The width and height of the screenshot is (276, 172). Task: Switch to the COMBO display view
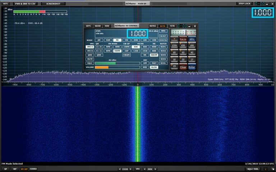(33, 169)
